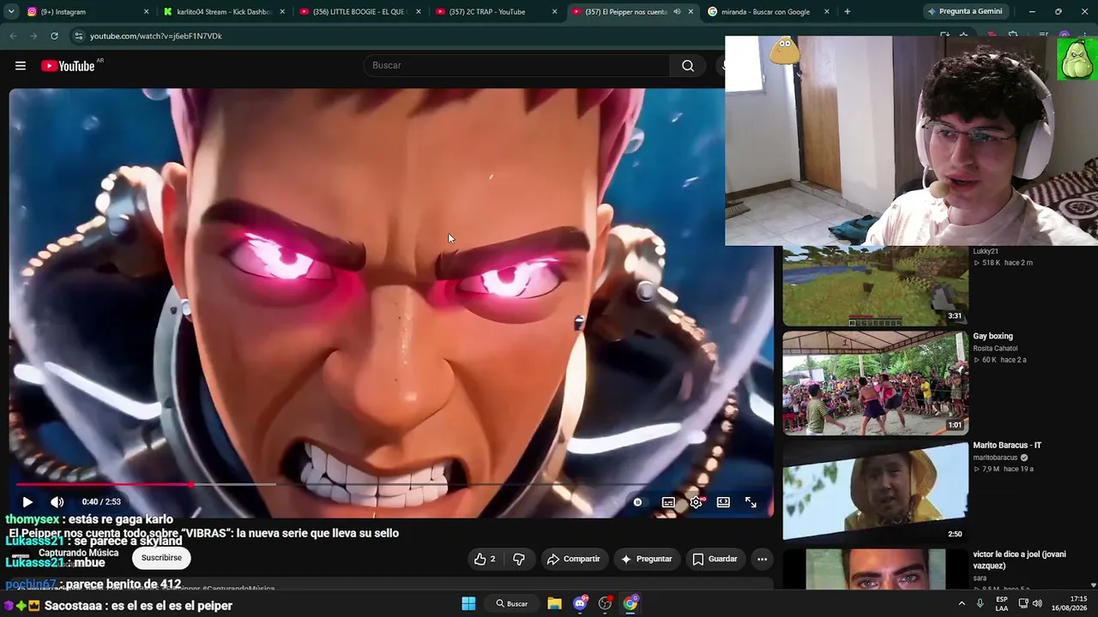Subscribe with the Suscribirse button
The image size is (1098, 617).
click(161, 558)
